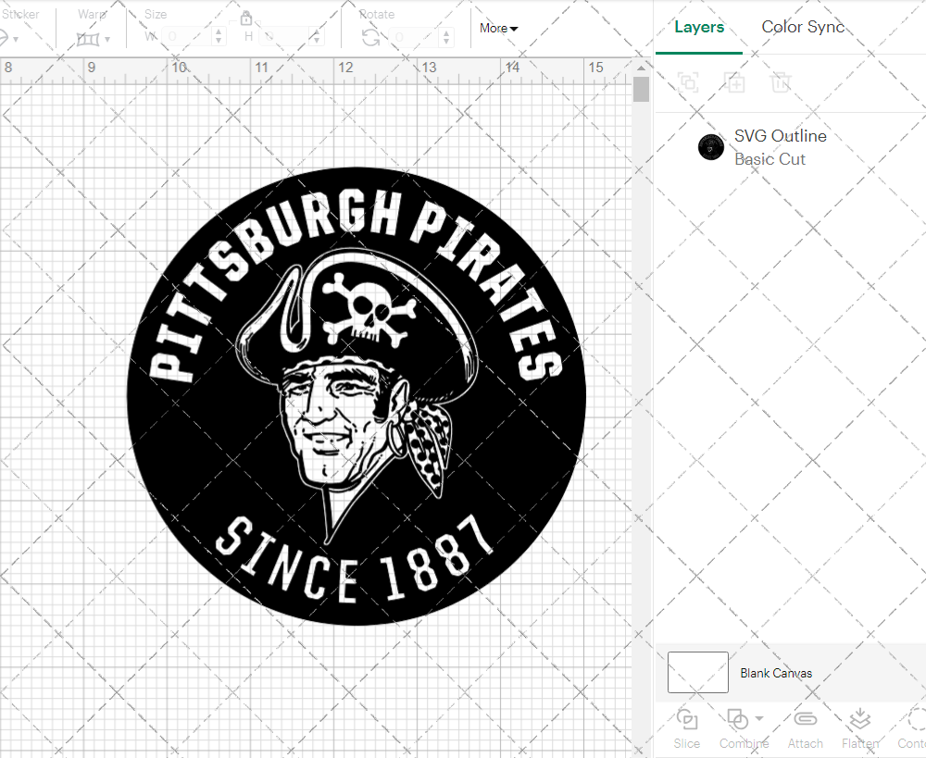Click the delete layer trash icon
Screen dimensions: 926x758
(781, 82)
